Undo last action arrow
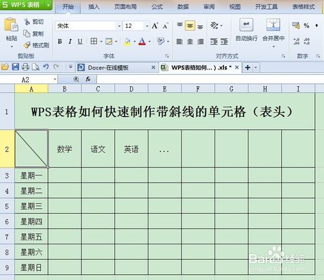 click(46, 67)
